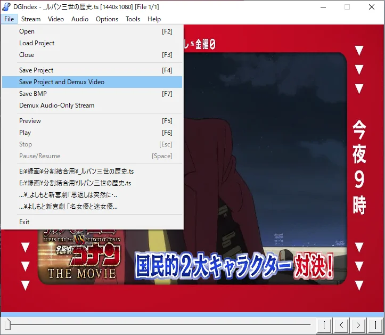385x335 pixels.
Task: Click Exit at bottom of File menu
Action: [24, 222]
